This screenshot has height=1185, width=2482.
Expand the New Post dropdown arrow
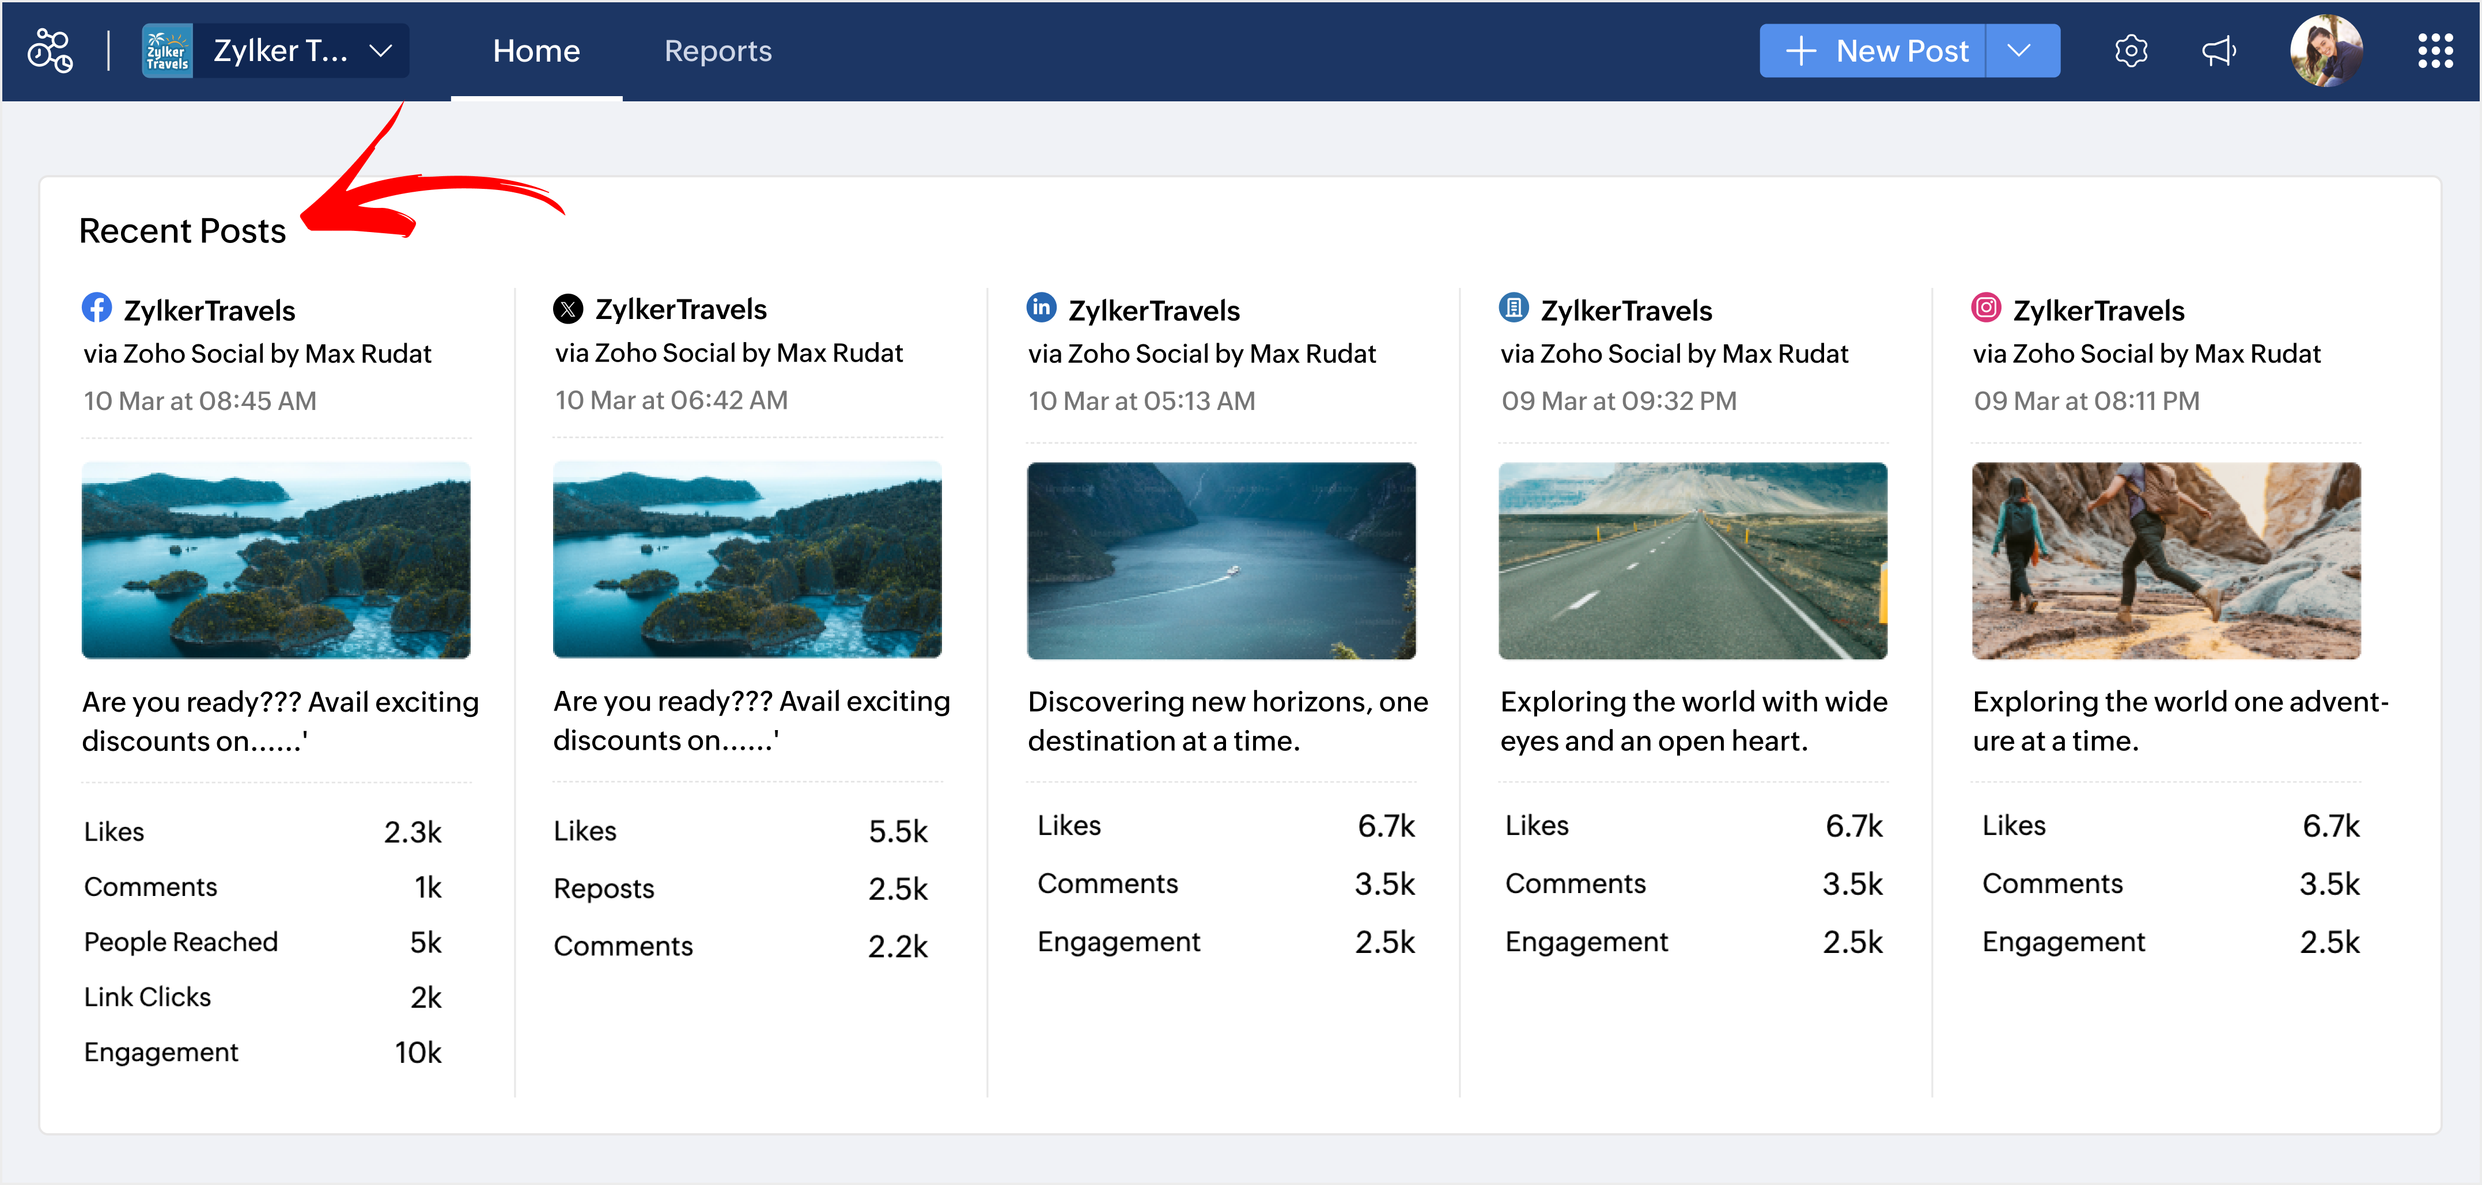tap(2019, 51)
